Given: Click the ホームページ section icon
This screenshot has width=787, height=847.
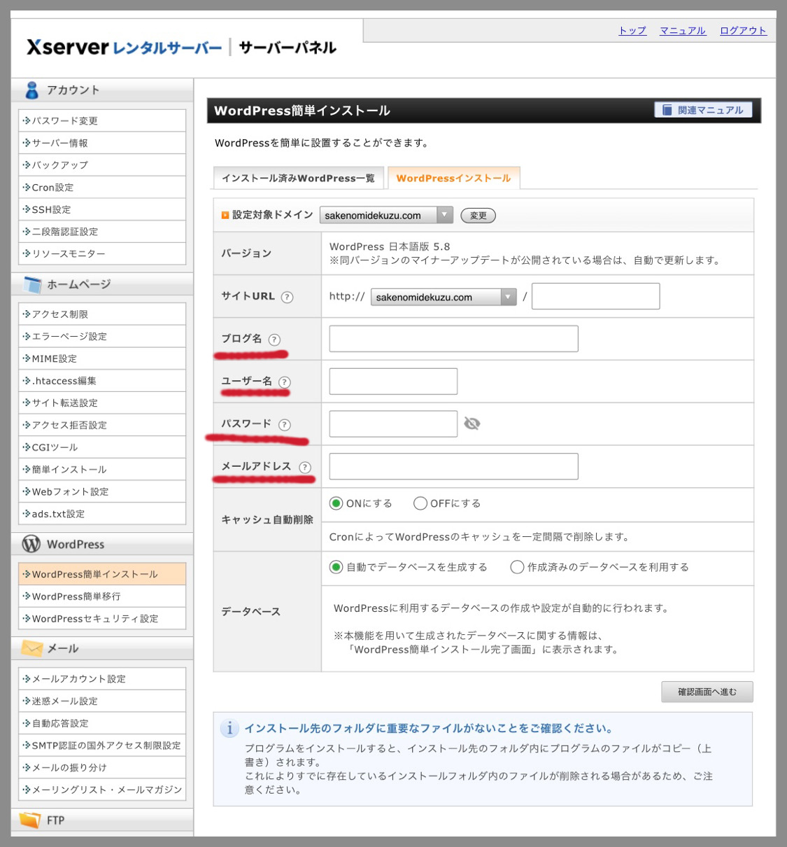Looking at the screenshot, I should 32,285.
